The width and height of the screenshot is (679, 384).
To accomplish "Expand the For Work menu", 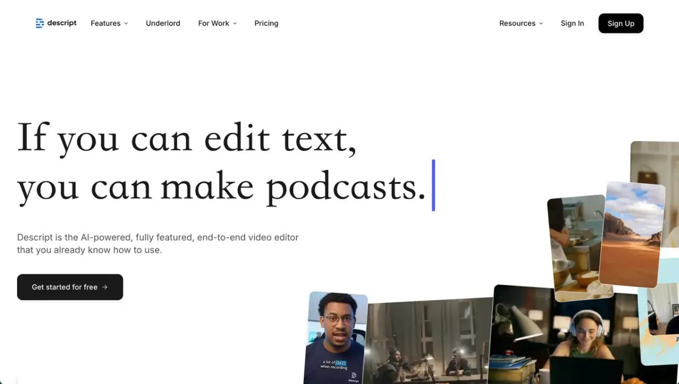I will tap(217, 23).
